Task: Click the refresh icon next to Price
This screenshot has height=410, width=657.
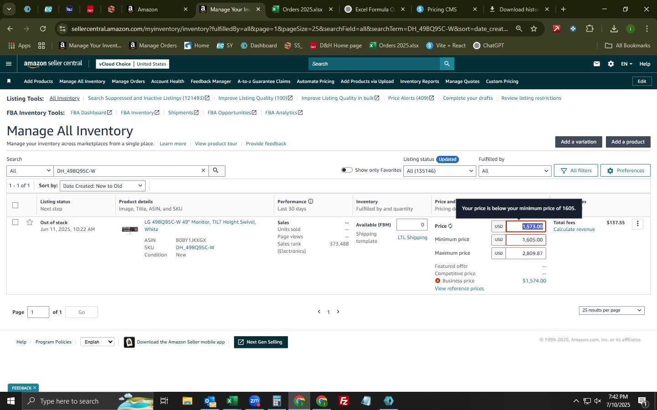Action: tap(450, 226)
